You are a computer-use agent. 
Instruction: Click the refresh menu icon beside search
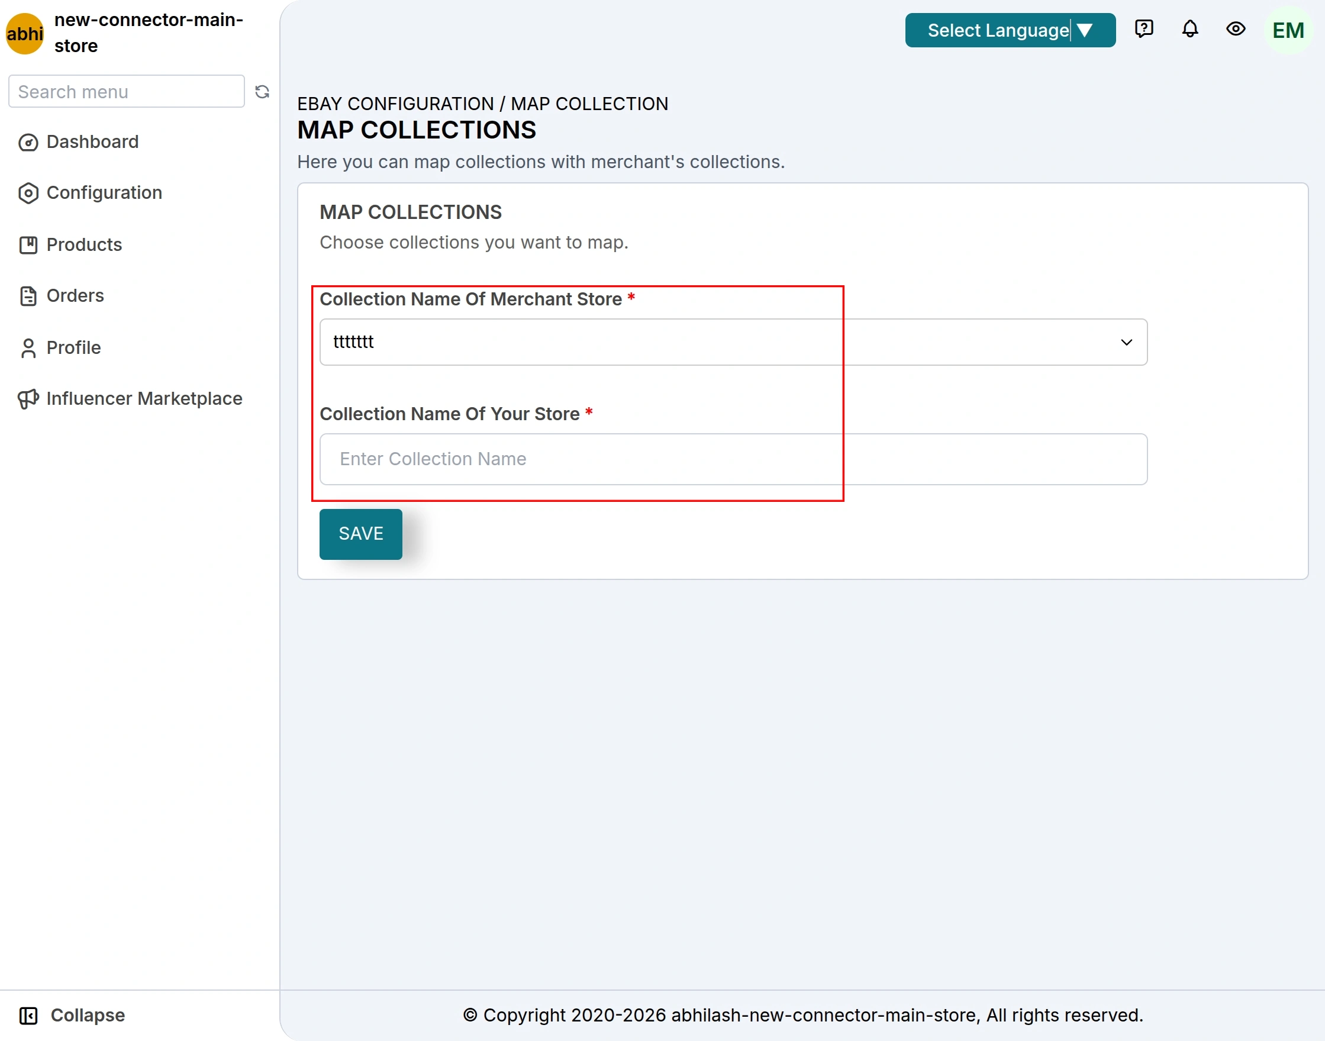pos(262,91)
